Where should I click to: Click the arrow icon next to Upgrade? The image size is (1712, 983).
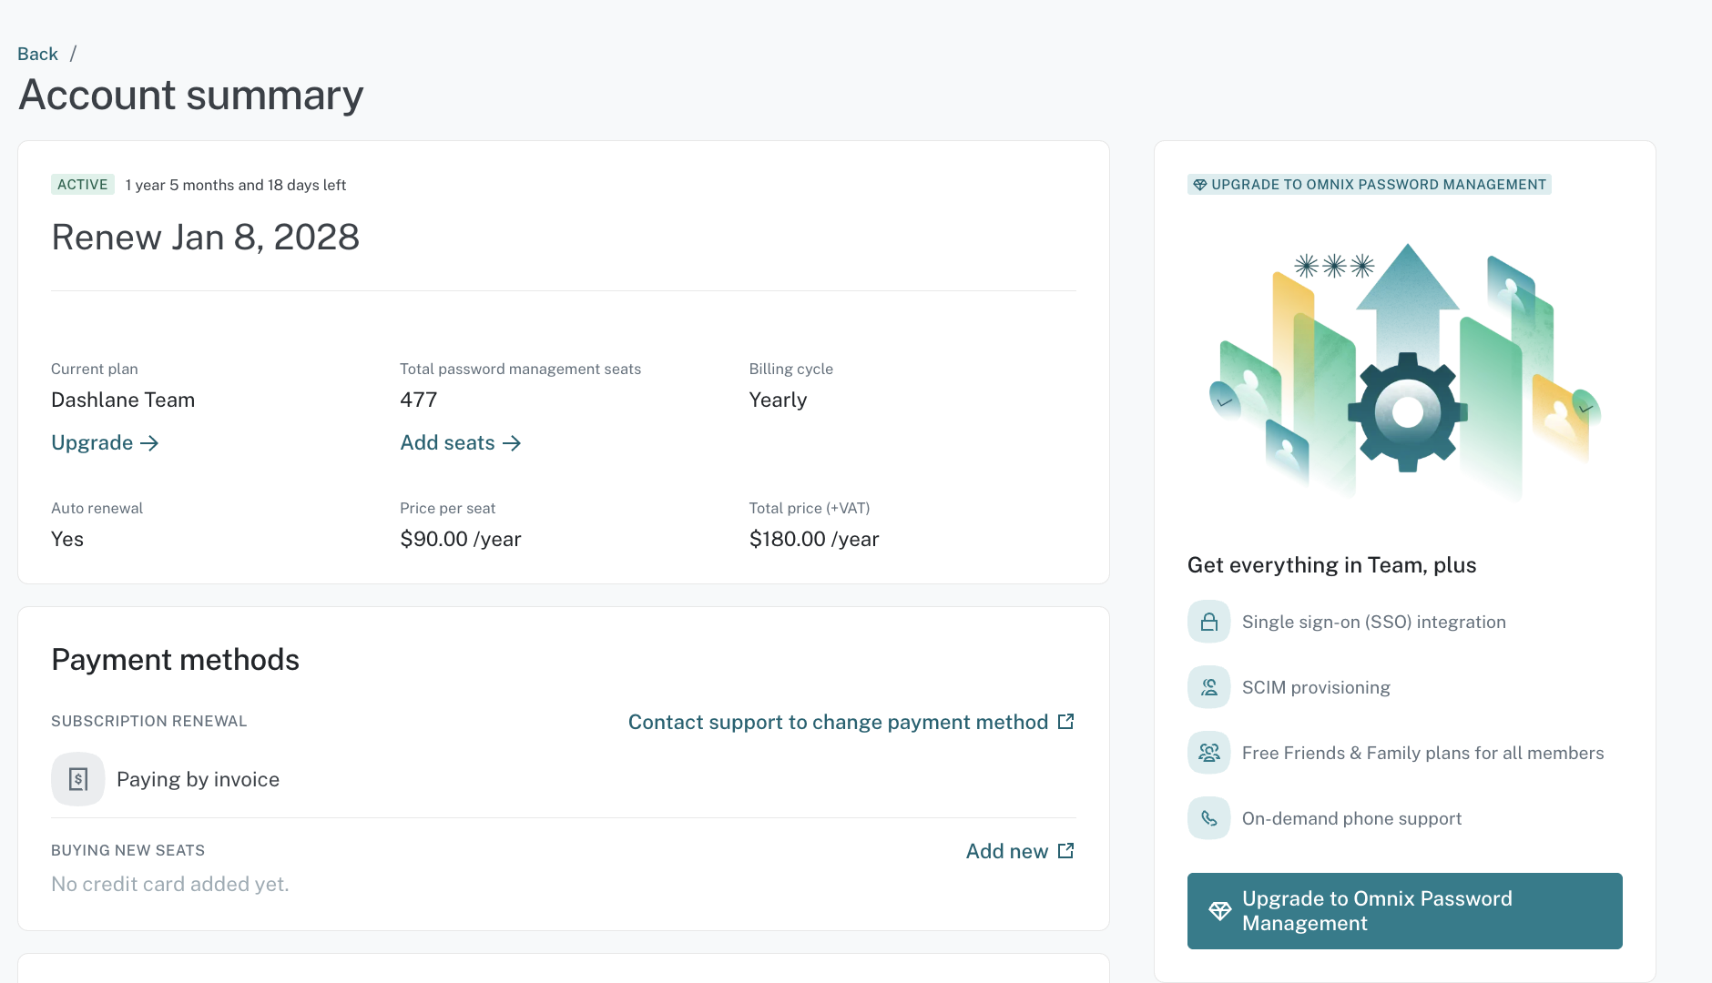pos(149,443)
